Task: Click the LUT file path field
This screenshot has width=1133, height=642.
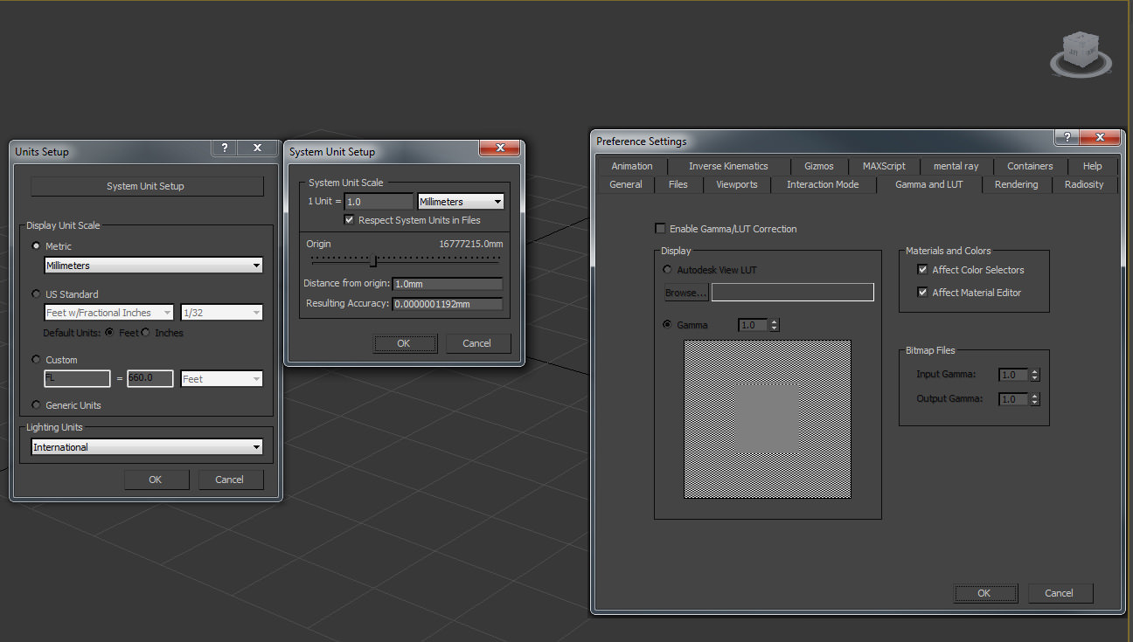Action: [x=793, y=293]
